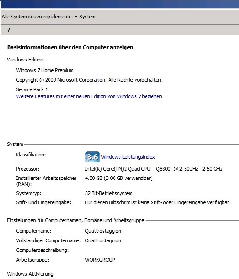The height and width of the screenshot is (279, 239).
Task: Open 'Weitere Features mit einer neuen Edition' link
Action: [89, 96]
